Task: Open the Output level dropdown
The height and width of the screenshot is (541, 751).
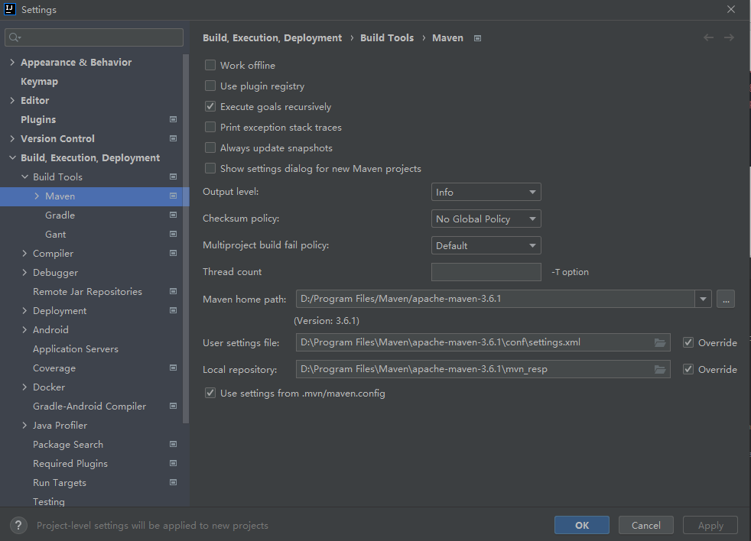Action: tap(486, 192)
